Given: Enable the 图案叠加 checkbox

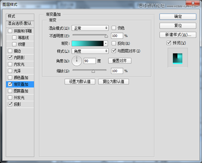Looking at the screenshot, I should click(10, 91).
